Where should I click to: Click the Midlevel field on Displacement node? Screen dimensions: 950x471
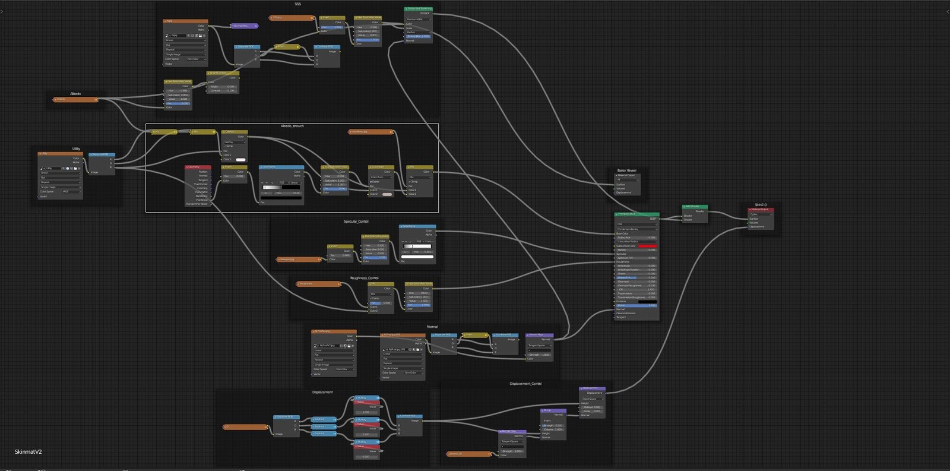(592, 407)
